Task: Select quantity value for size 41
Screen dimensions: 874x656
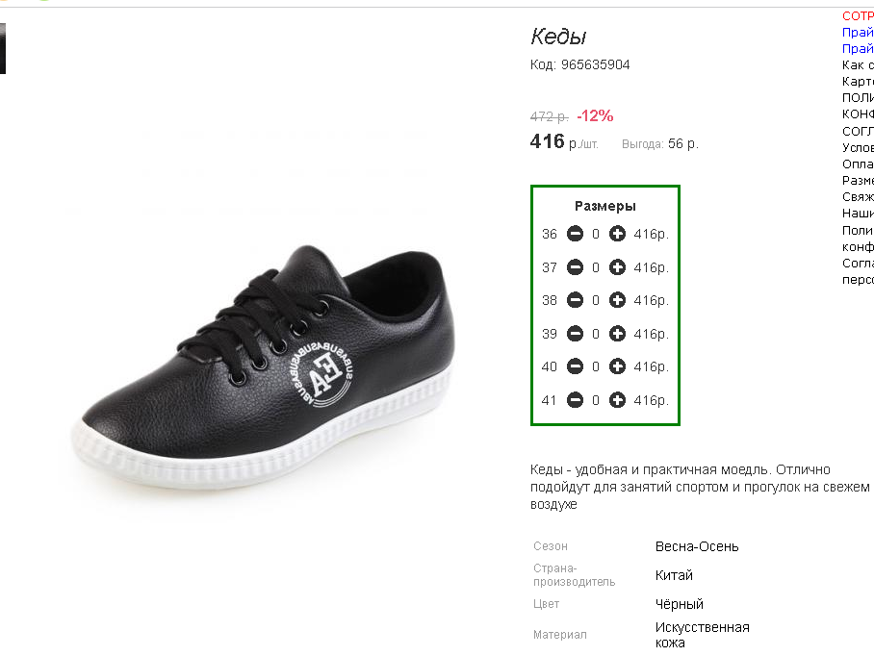Action: point(596,400)
